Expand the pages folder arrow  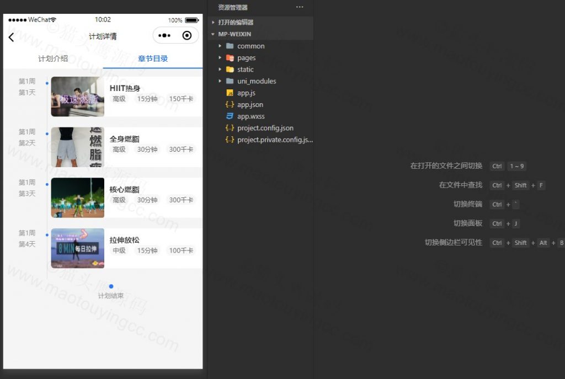click(x=220, y=57)
